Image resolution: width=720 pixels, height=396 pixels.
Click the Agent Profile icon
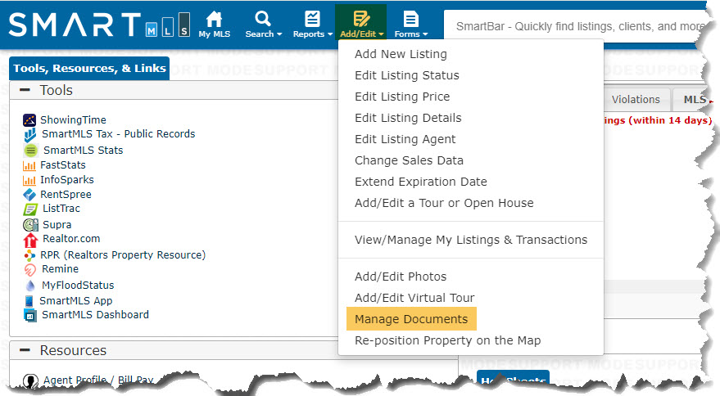point(30,380)
